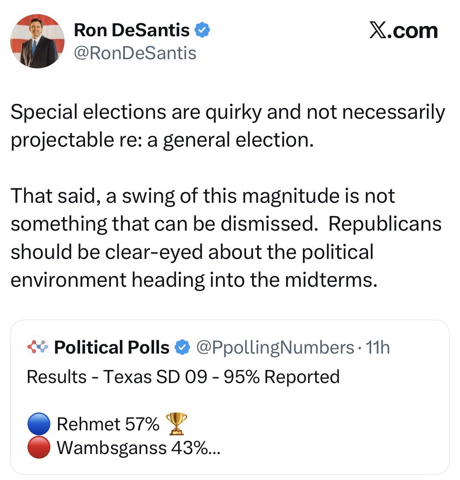
Task: Click the blue circle emoji beside Rehmet
Action: [x=39, y=424]
